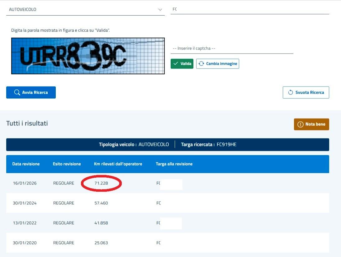The width and height of the screenshot is (341, 257).
Task: Click REGOLARE in the 30/01/2024 row
Action: click(x=64, y=203)
